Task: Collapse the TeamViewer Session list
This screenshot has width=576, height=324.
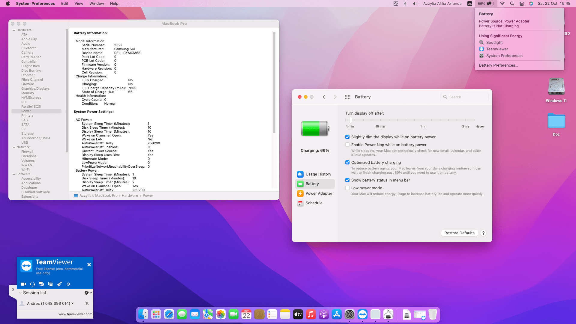Action: click(20, 293)
